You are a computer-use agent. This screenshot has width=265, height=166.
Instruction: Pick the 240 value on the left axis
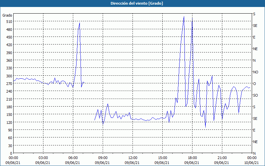click(x=9, y=91)
